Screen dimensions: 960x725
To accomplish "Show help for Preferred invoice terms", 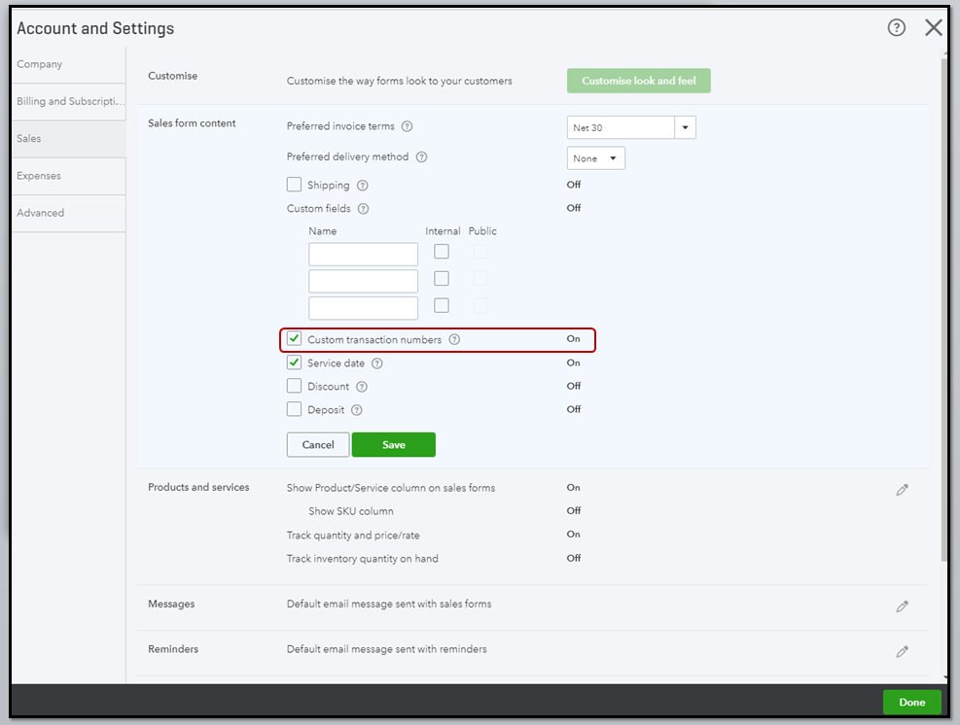I will 408,126.
